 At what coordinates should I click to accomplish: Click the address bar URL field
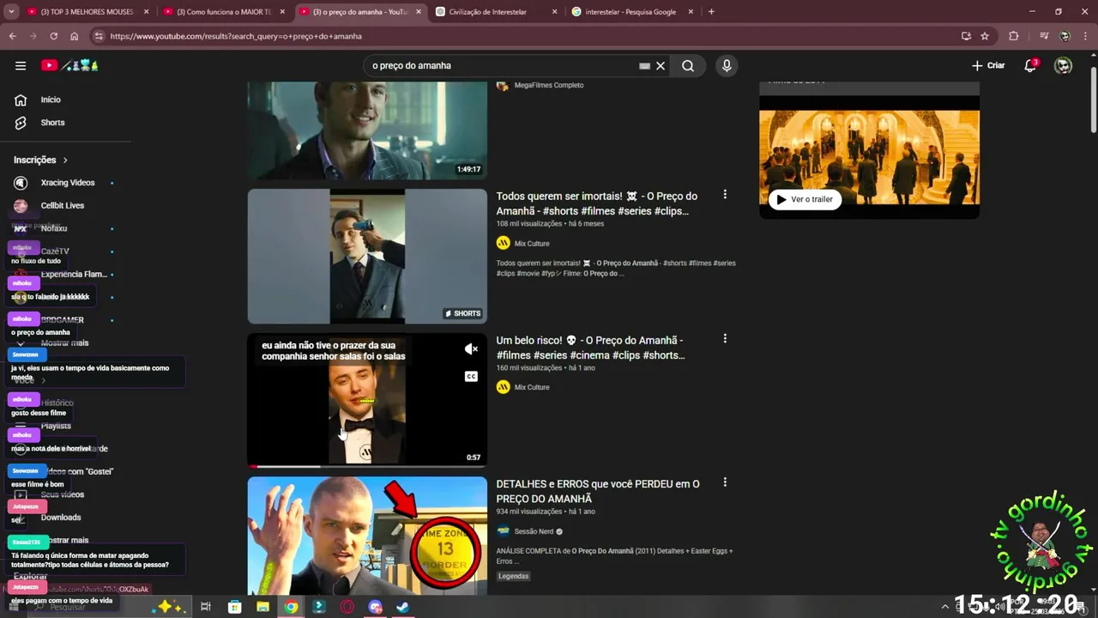[523, 36]
